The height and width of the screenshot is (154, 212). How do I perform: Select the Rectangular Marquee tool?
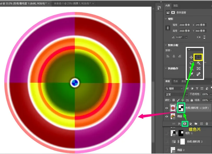click(199, 57)
